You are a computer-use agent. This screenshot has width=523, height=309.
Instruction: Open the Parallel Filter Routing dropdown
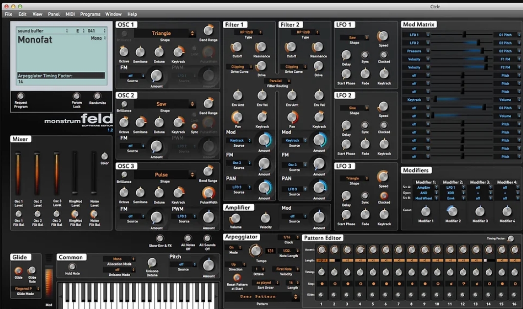coord(278,81)
